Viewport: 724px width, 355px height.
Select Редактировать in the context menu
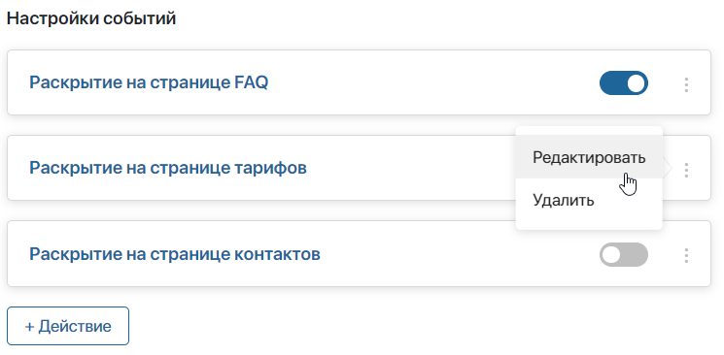pyautogui.click(x=589, y=157)
